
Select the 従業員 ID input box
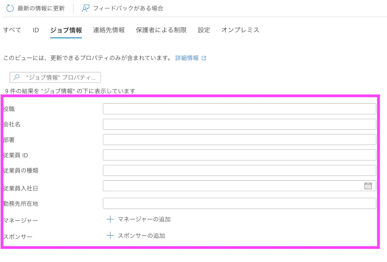click(x=239, y=155)
